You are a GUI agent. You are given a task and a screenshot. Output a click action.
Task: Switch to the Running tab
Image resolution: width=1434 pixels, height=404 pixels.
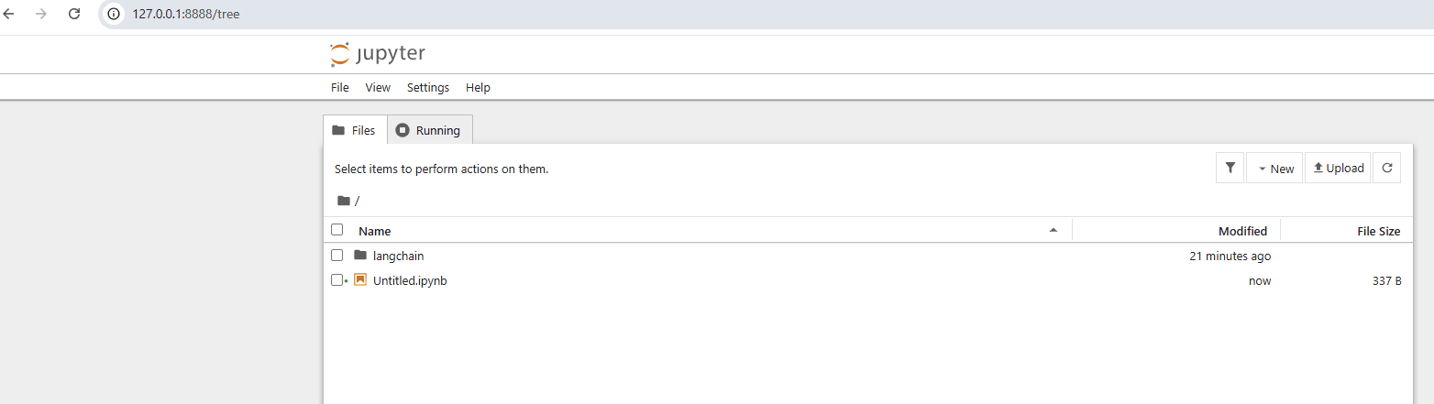click(429, 130)
